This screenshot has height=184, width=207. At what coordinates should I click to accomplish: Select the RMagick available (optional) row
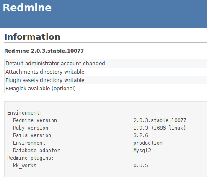[106, 89]
